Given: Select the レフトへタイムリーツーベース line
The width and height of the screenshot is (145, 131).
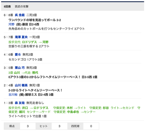Looking at the screenshot, I should pos(53,77).
